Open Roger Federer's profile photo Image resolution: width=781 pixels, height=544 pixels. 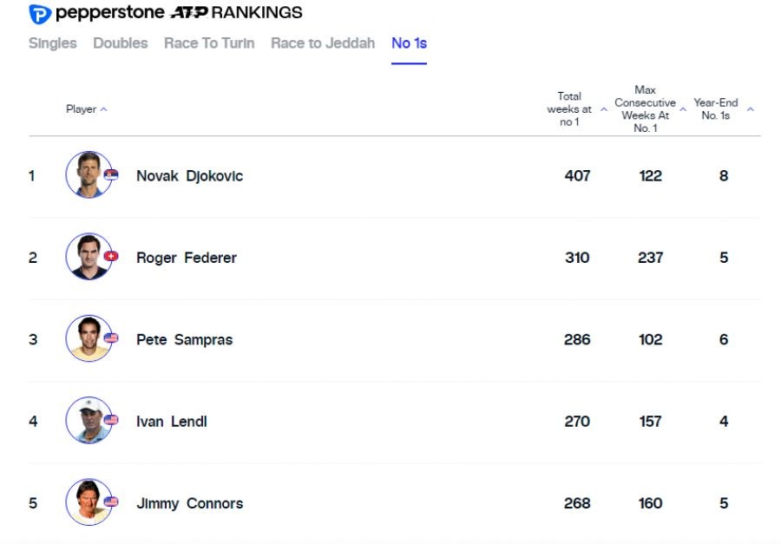[88, 257]
